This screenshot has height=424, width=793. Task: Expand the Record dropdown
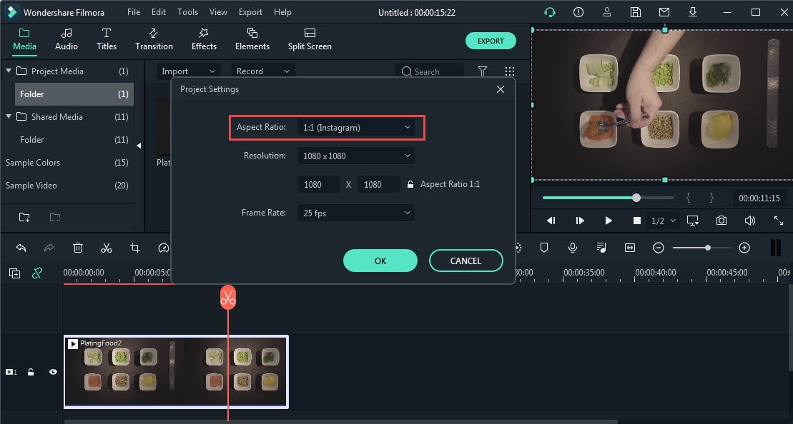click(262, 71)
